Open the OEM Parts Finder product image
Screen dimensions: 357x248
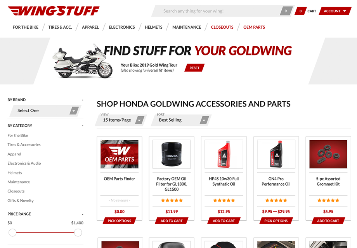pos(120,154)
